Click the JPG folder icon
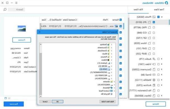 pyautogui.click(x=149, y=22)
